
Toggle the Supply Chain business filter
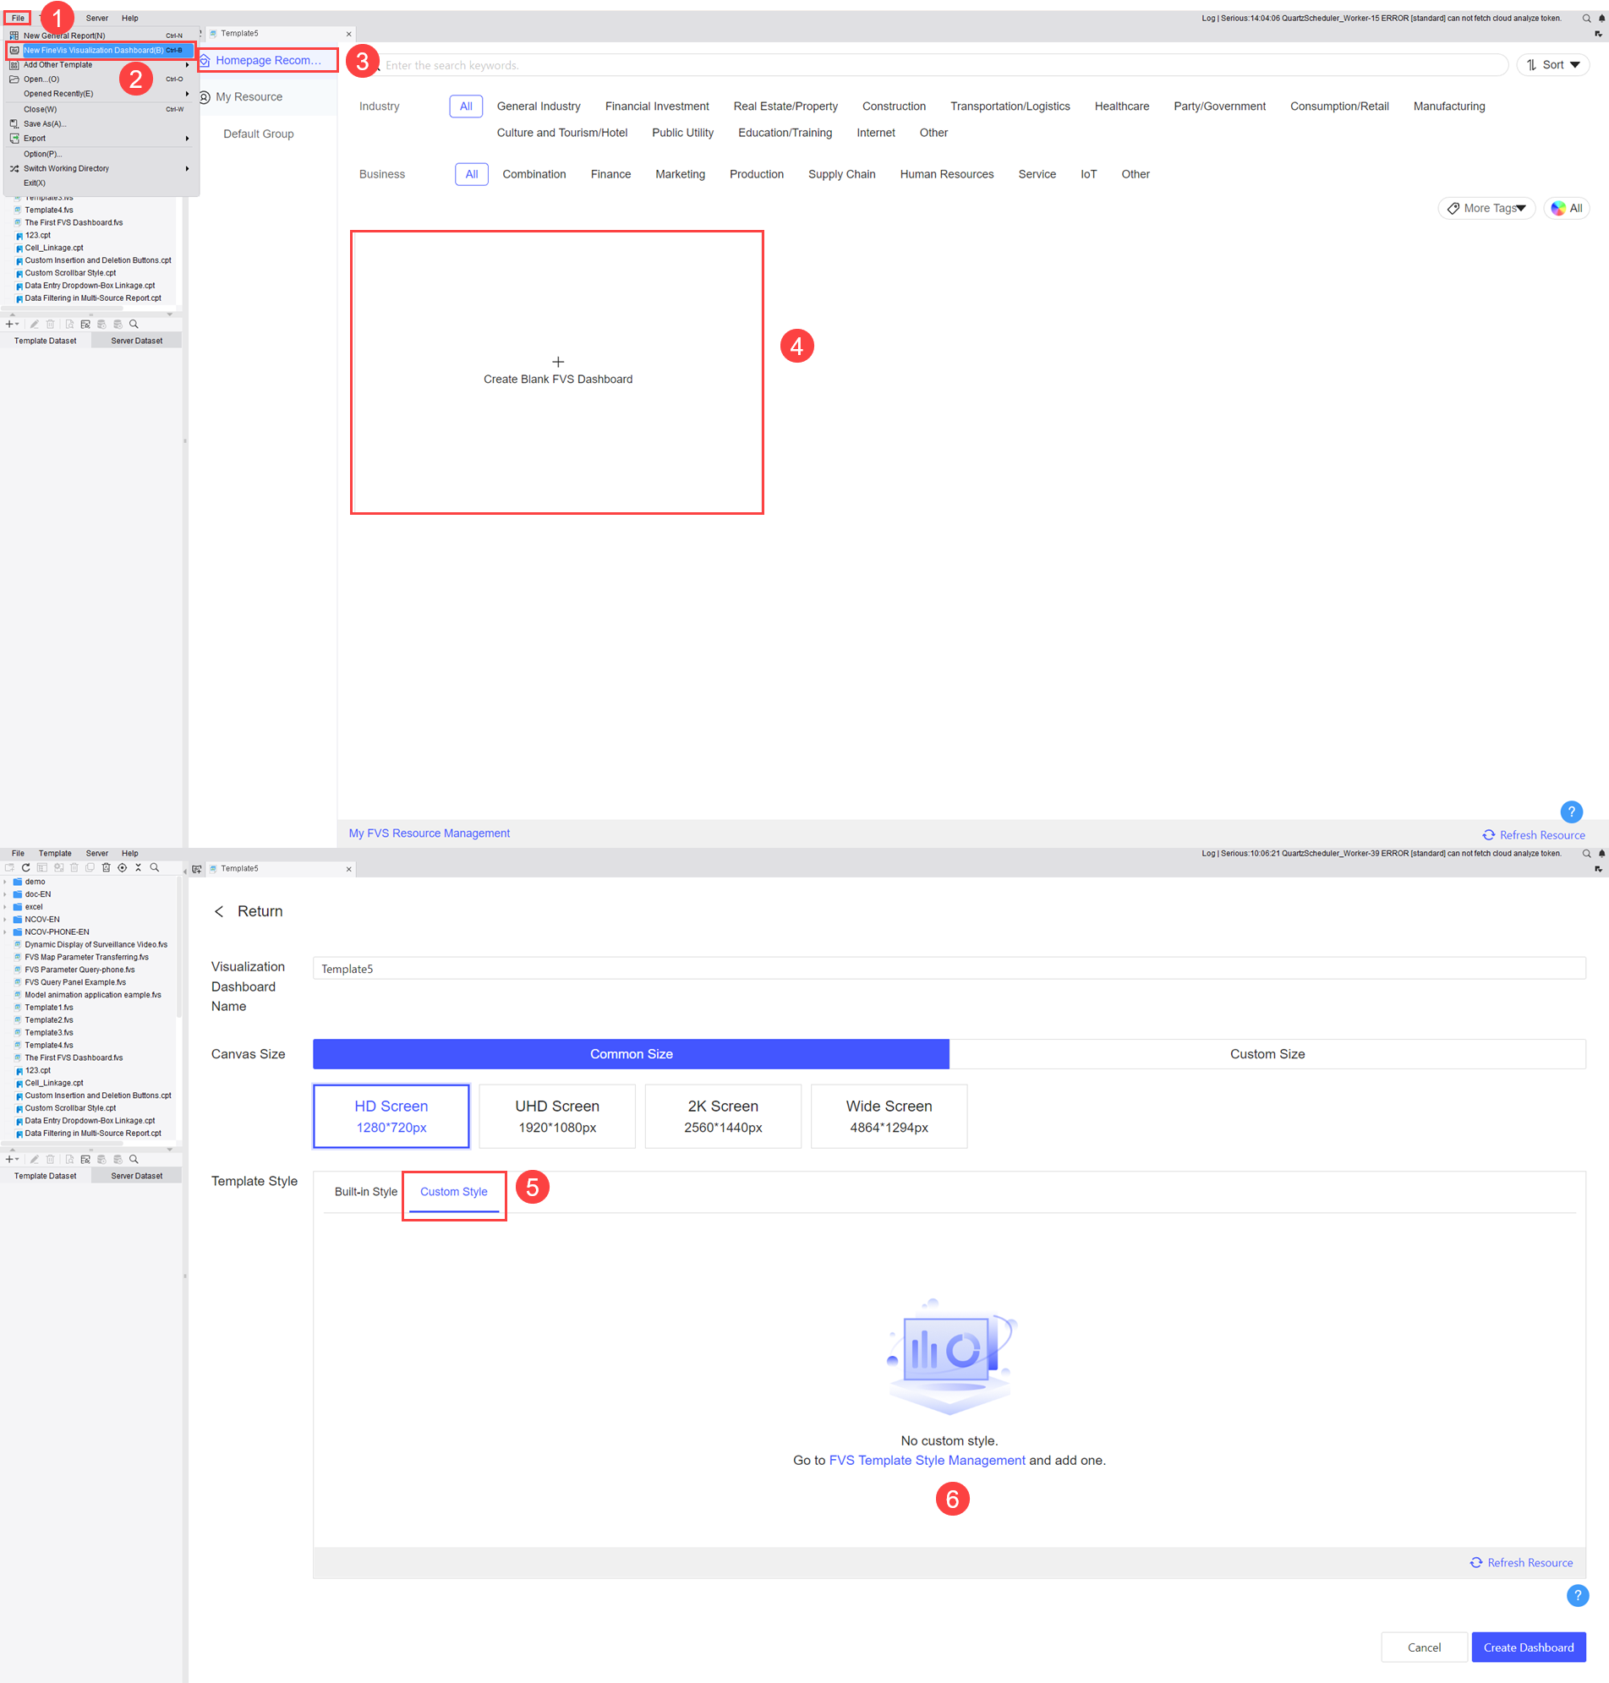point(841,174)
